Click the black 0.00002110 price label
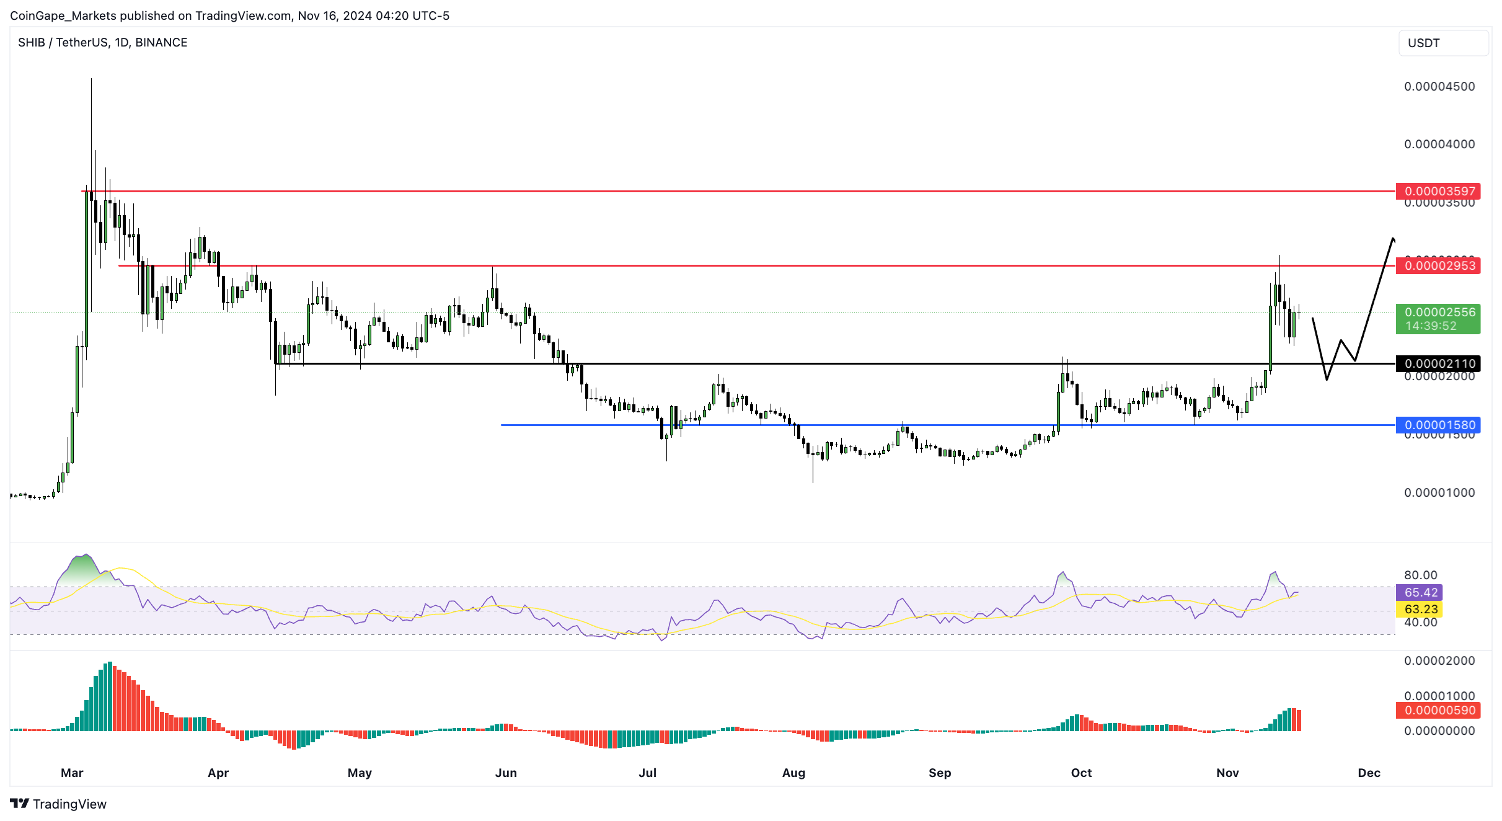Screen dimensions: 1502x821 point(1438,363)
